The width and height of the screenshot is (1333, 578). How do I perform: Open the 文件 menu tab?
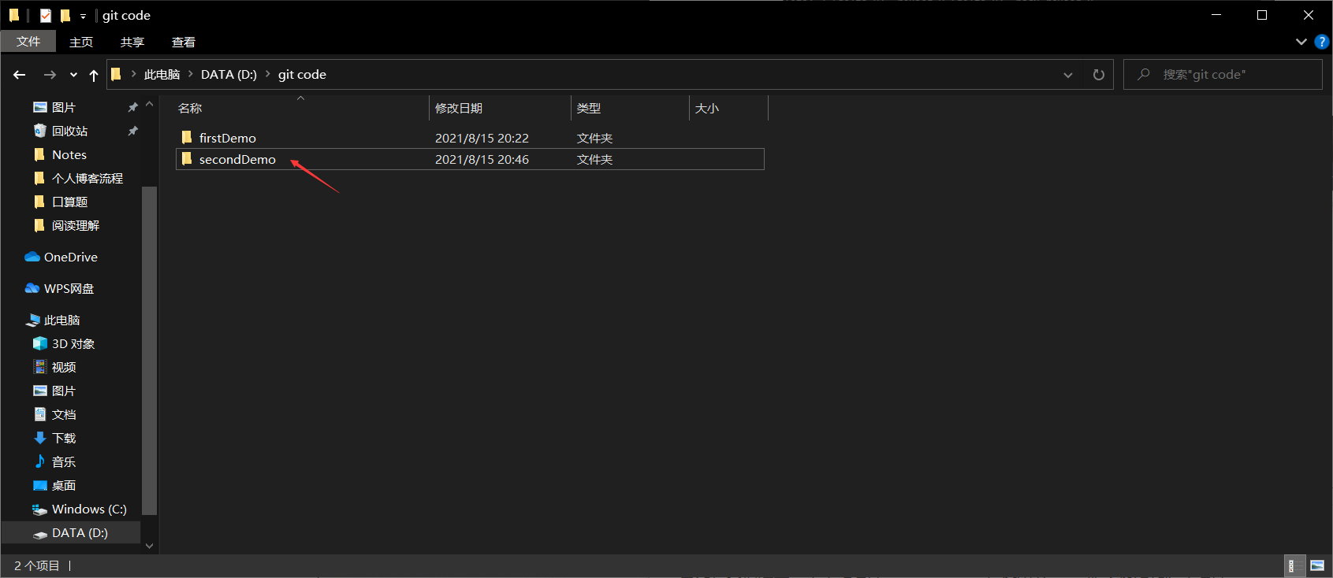(x=28, y=42)
